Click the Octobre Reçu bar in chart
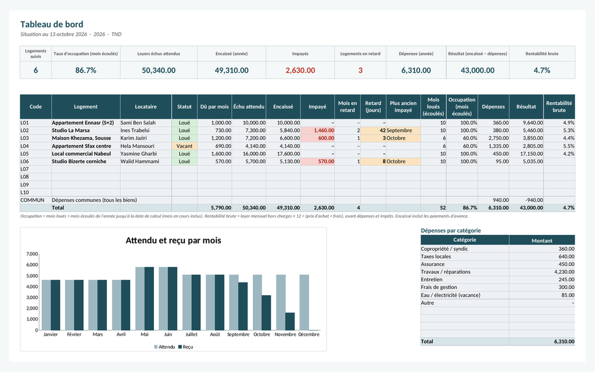 coord(266,313)
